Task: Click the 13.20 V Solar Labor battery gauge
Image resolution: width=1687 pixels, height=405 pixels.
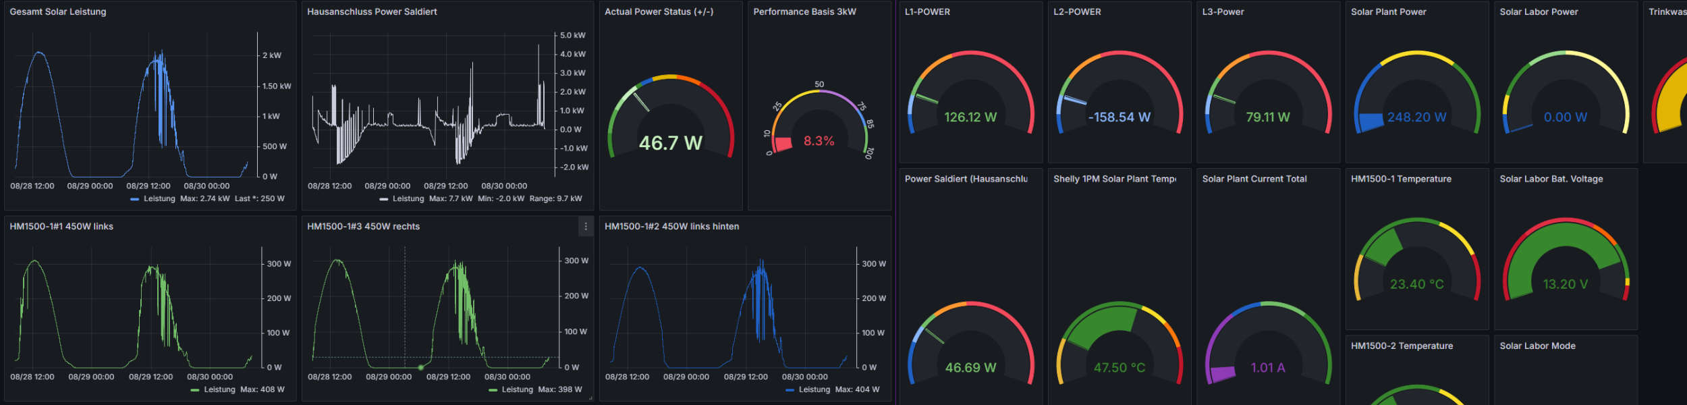Action: click(1565, 284)
